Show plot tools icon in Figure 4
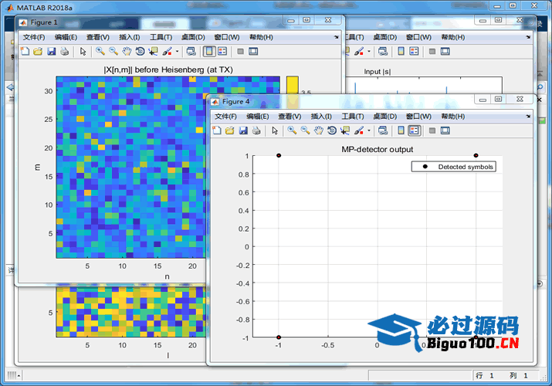 pyautogui.click(x=445, y=130)
